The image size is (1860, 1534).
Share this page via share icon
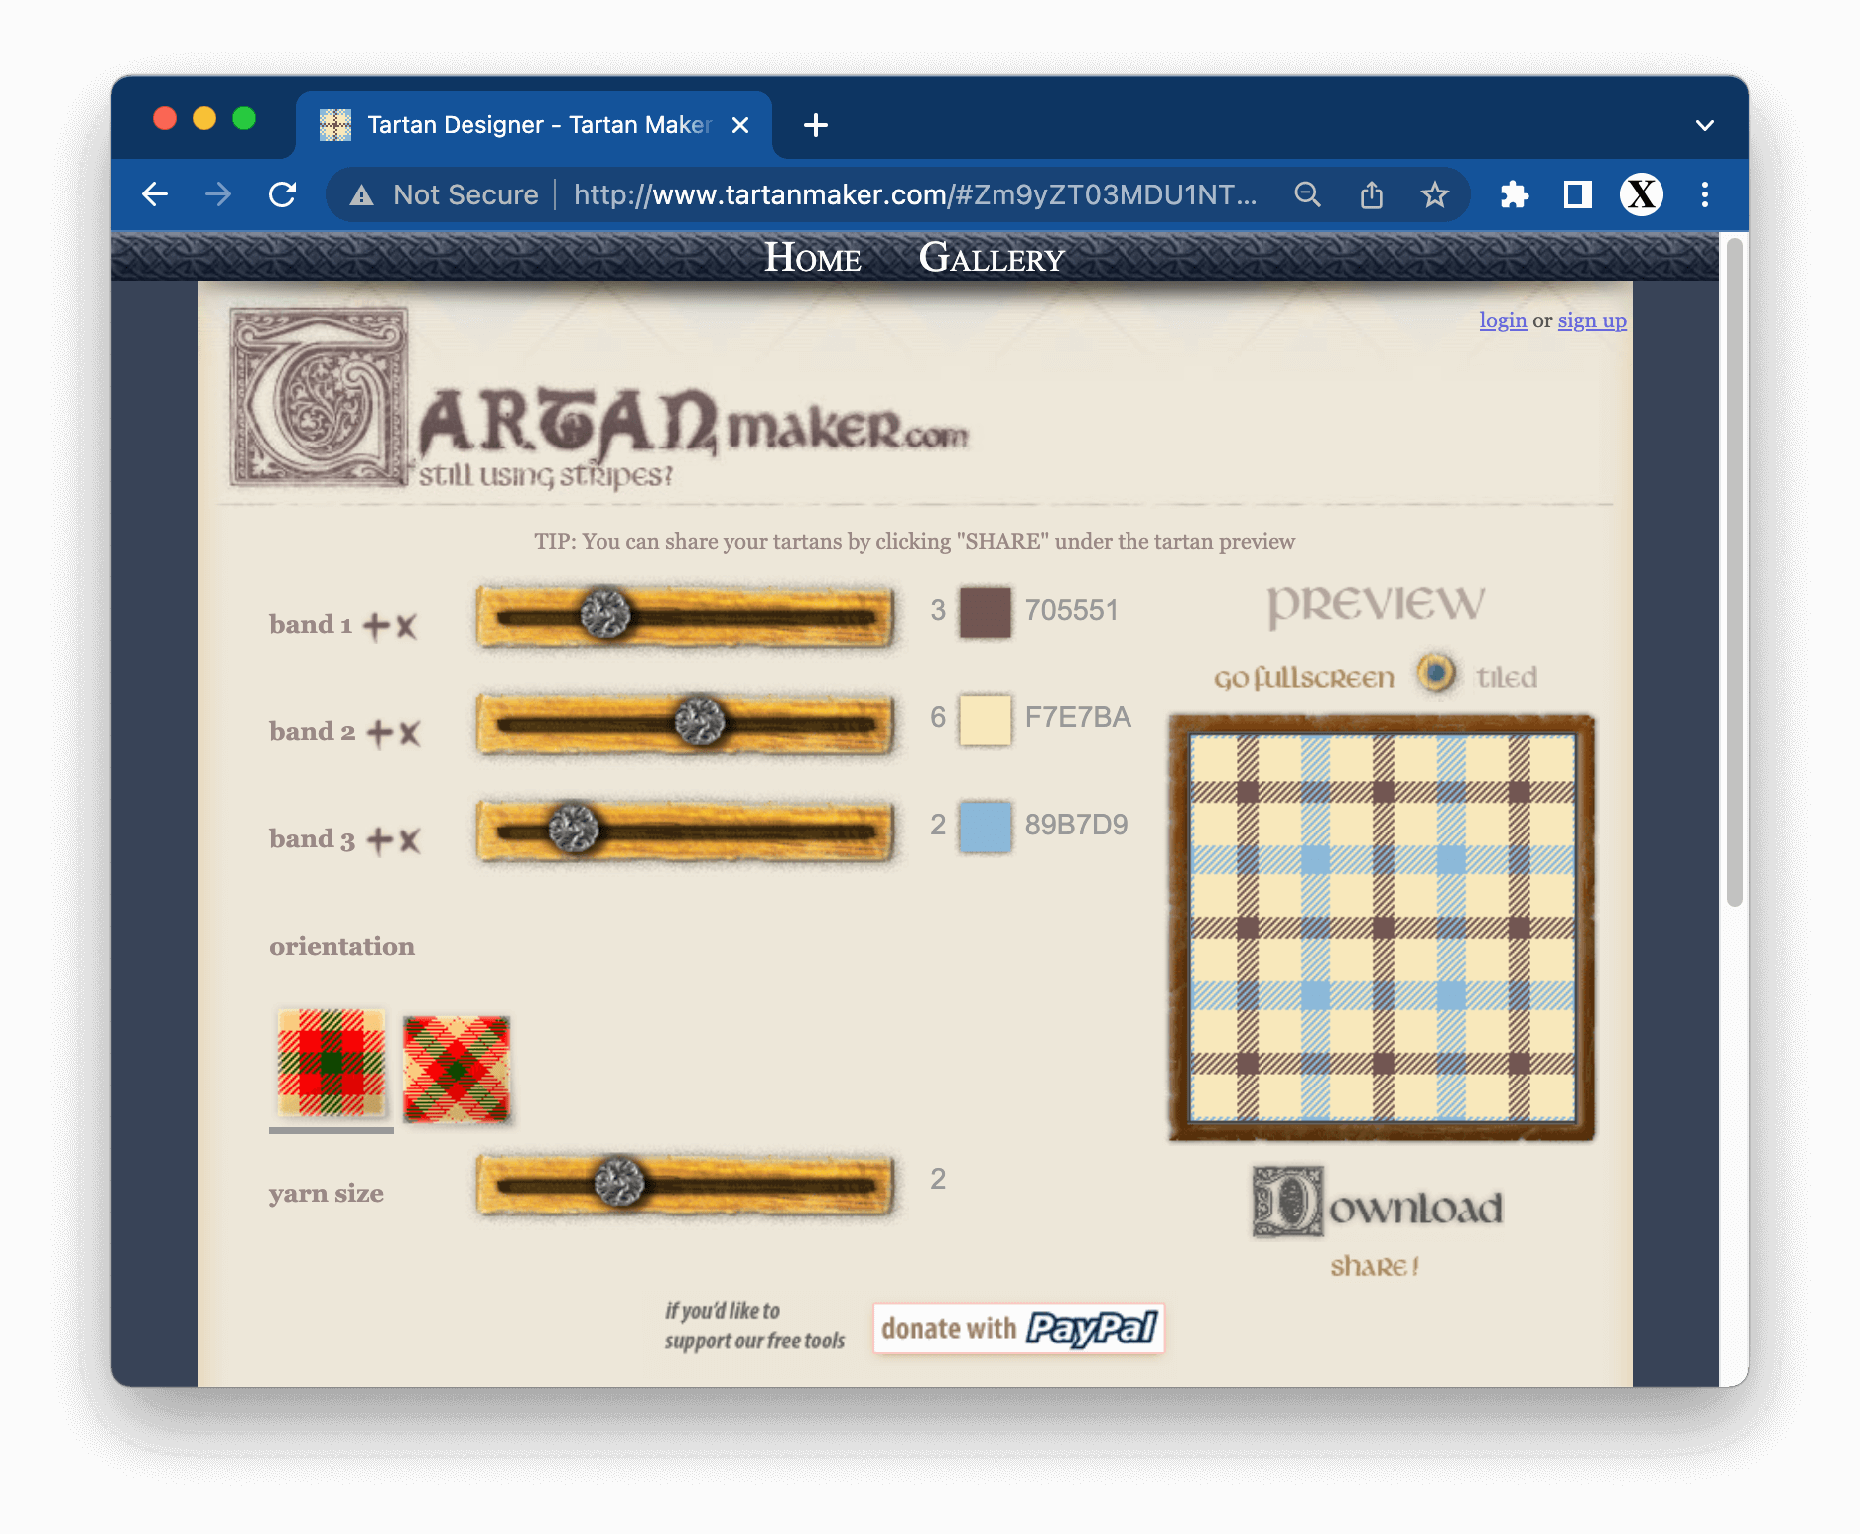pyautogui.click(x=1372, y=194)
